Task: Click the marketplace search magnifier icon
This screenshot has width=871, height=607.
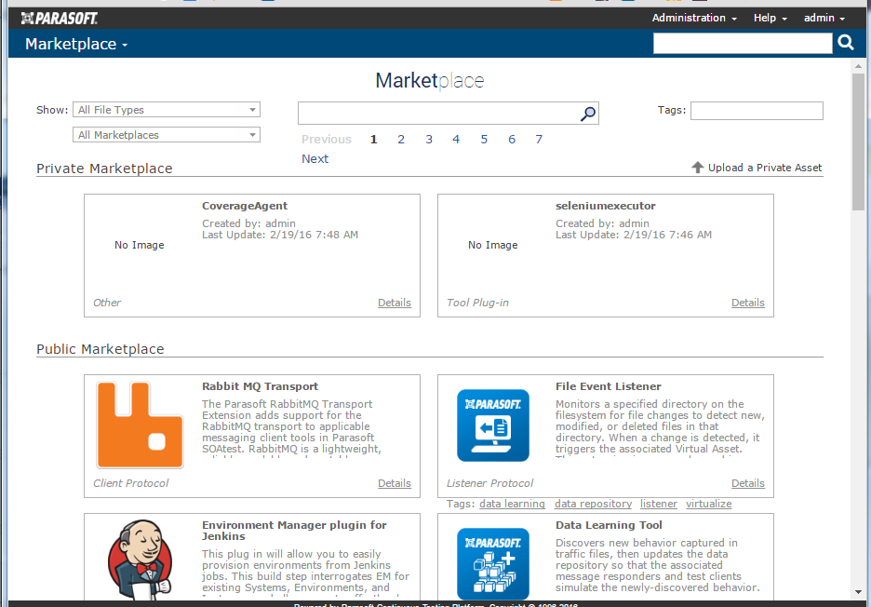Action: click(x=588, y=114)
